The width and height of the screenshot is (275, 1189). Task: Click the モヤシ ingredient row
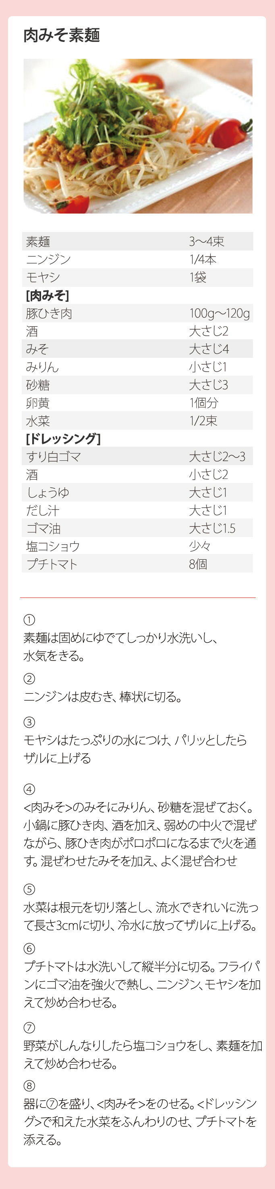[x=137, y=278]
